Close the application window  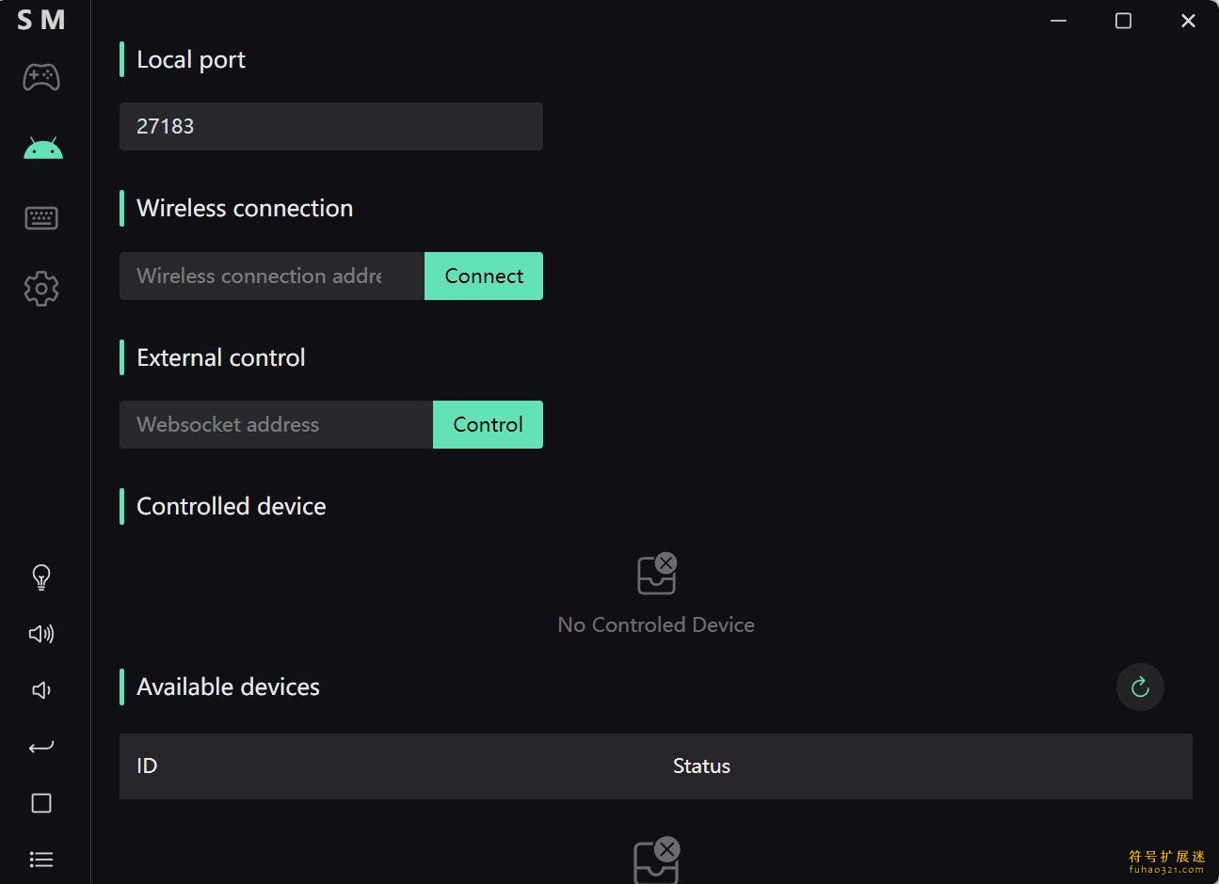(1188, 21)
